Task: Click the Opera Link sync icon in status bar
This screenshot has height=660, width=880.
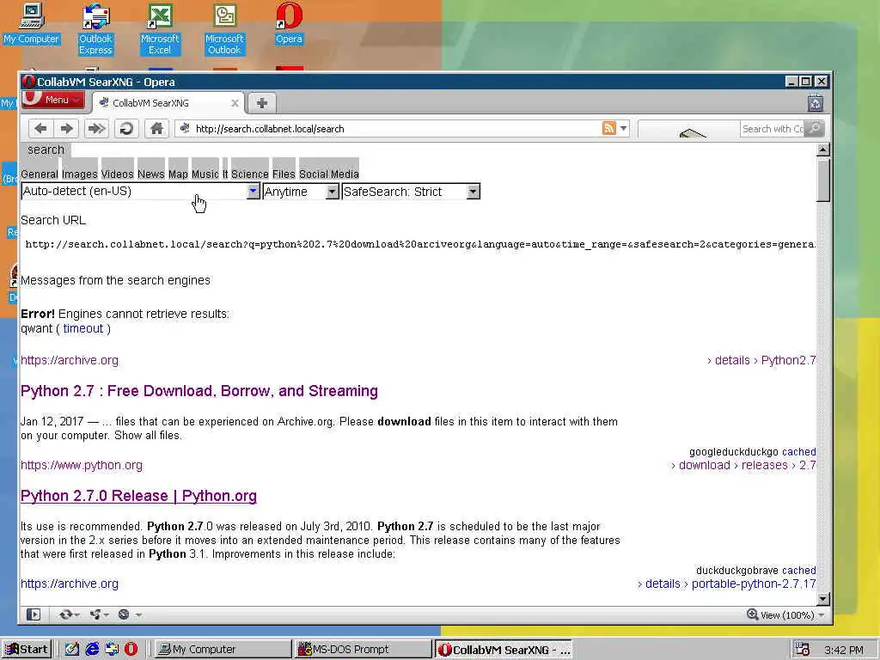Action: coord(69,614)
